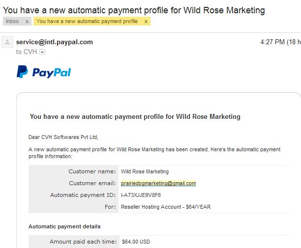
Task: Click the 'Dear CVH Softwares Pvt Ltd' greeting
Action: click(63, 137)
